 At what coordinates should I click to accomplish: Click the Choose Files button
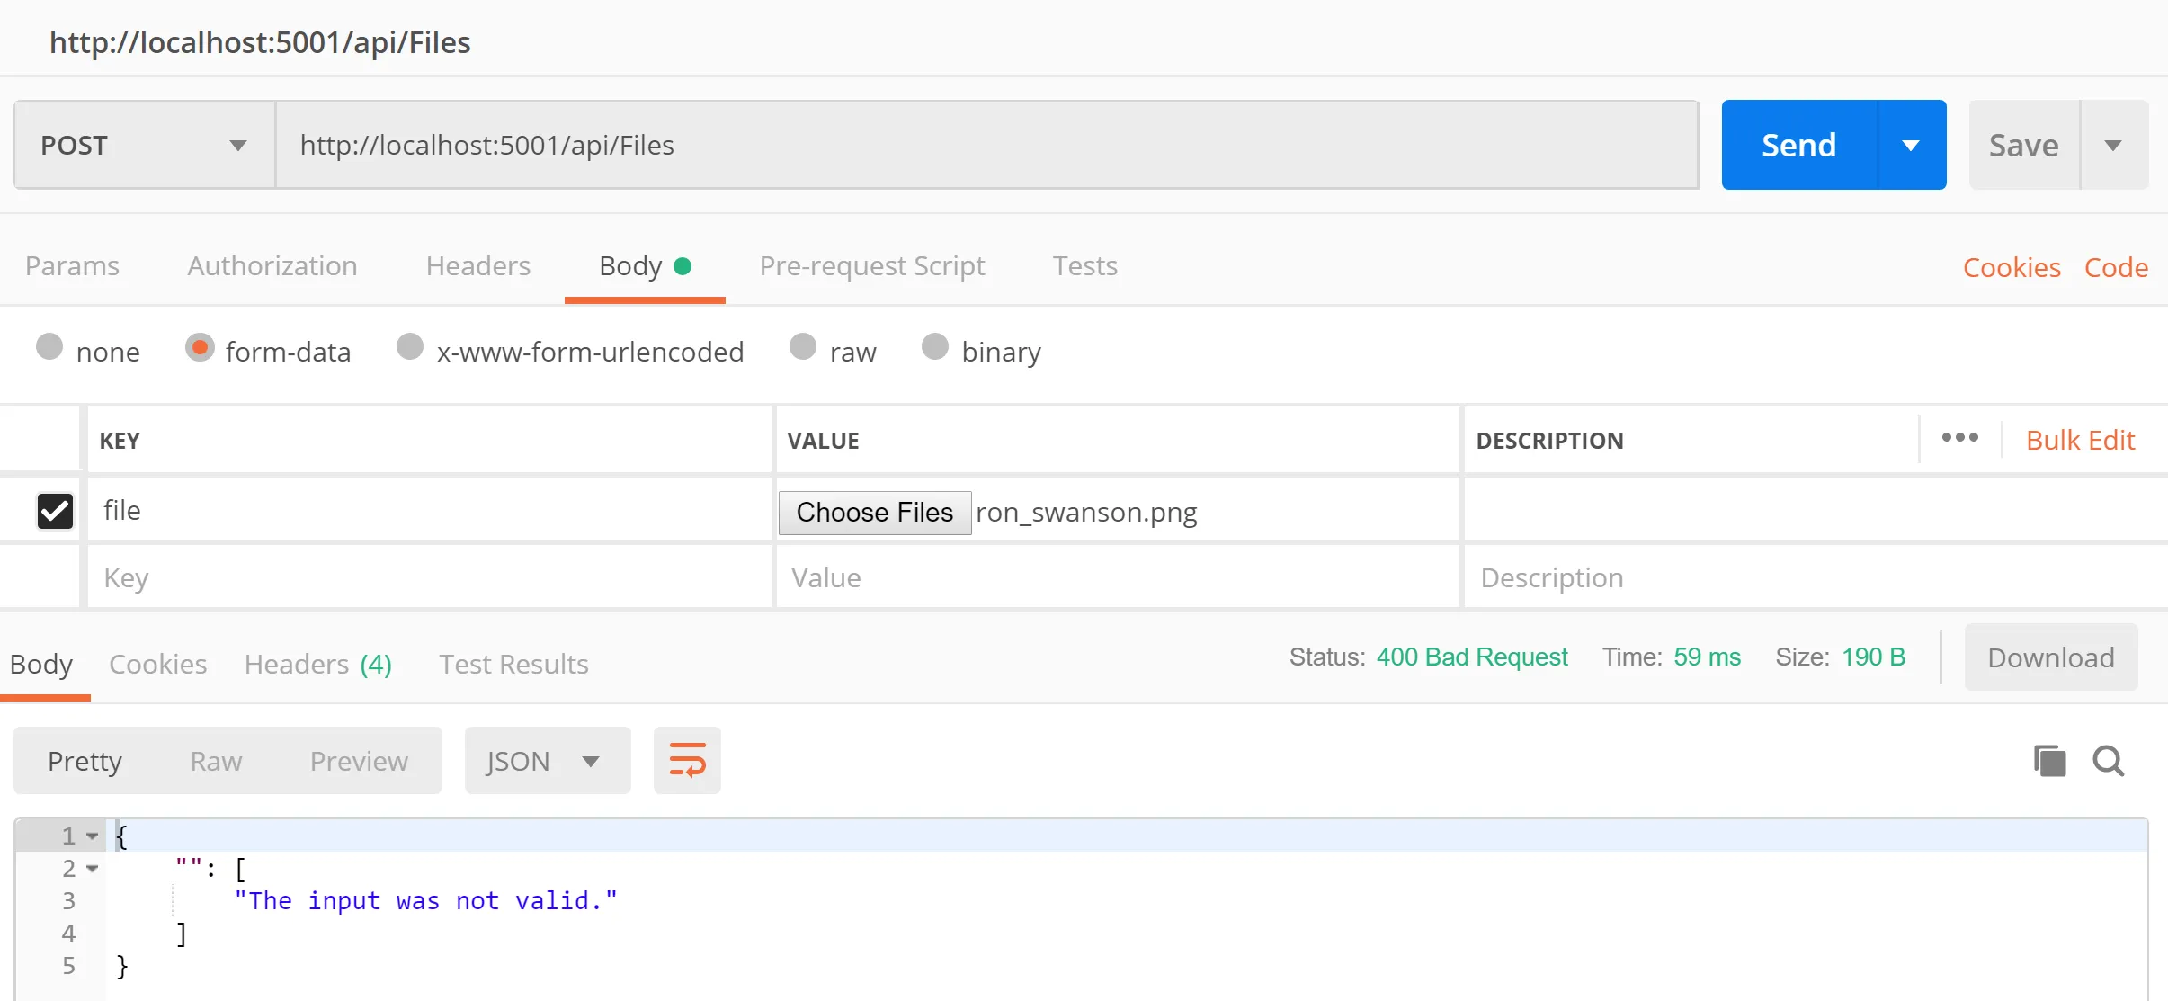[874, 513]
